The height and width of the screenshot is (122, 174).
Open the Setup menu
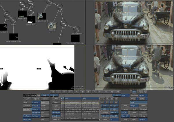27,102
